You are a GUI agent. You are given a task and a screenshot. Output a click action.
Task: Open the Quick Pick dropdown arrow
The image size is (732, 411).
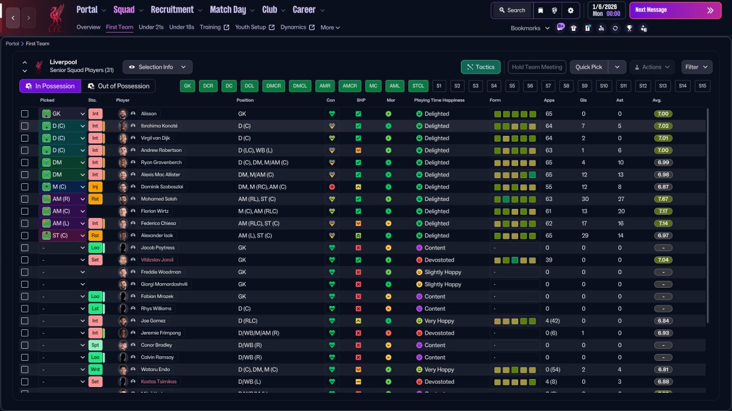[x=616, y=67]
